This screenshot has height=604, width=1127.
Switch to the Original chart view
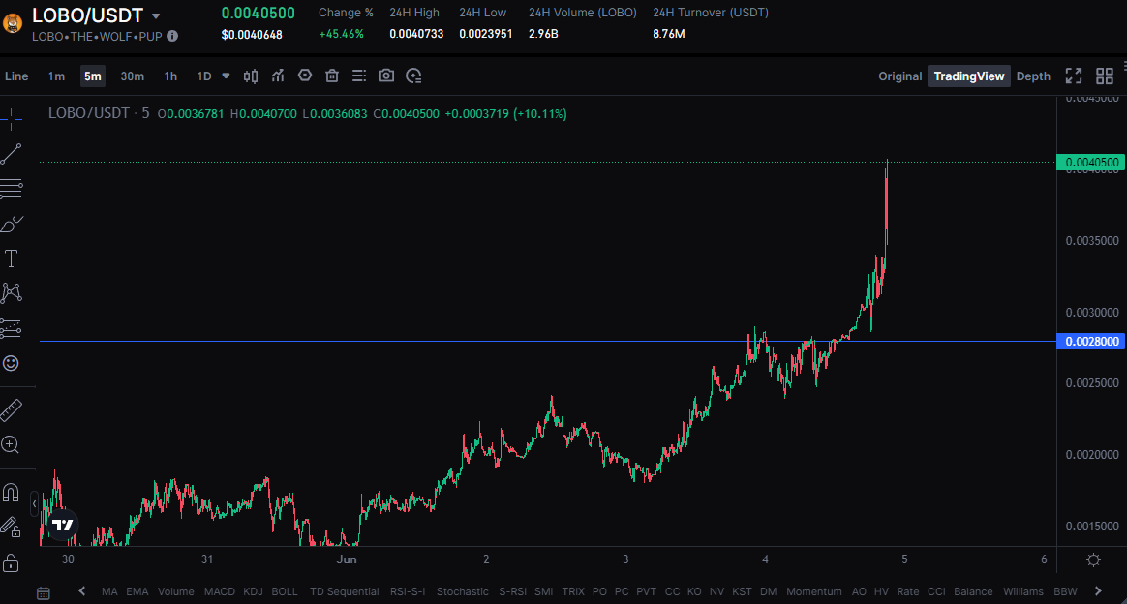[899, 76]
